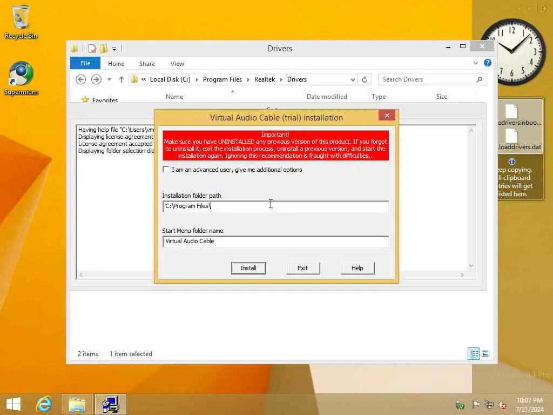Switch to Large icons view layout
Viewport: 553px width, 415px height.
[485, 353]
